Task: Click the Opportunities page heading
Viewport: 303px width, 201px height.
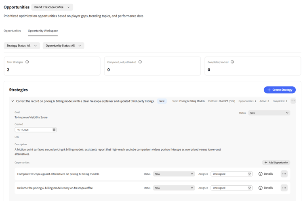Action: click(x=17, y=7)
